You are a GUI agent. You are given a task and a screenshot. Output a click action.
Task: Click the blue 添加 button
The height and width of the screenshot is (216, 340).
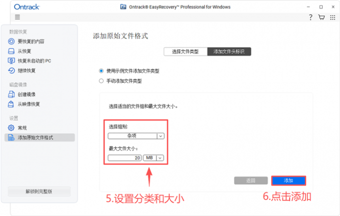pos(288,181)
